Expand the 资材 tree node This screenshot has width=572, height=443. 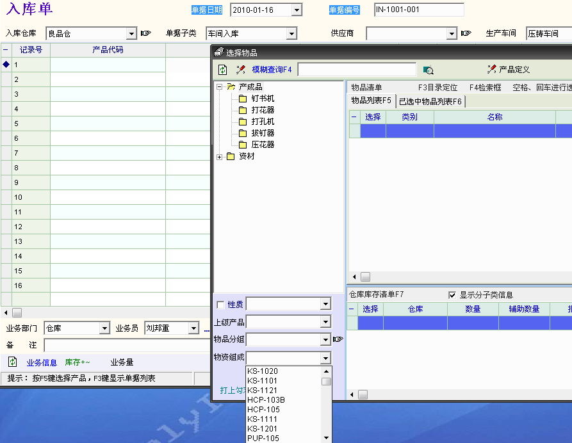[220, 157]
